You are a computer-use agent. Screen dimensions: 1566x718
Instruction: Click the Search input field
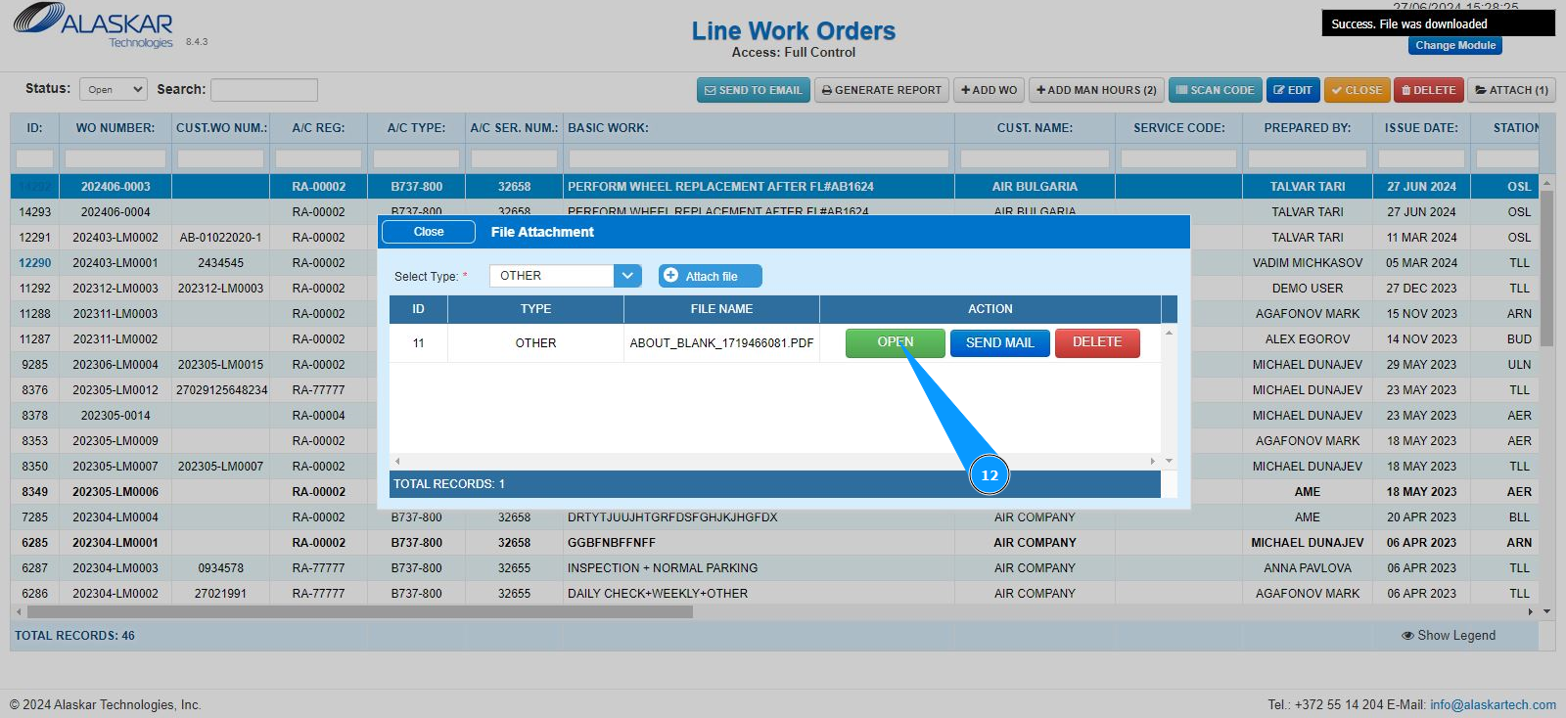264,90
